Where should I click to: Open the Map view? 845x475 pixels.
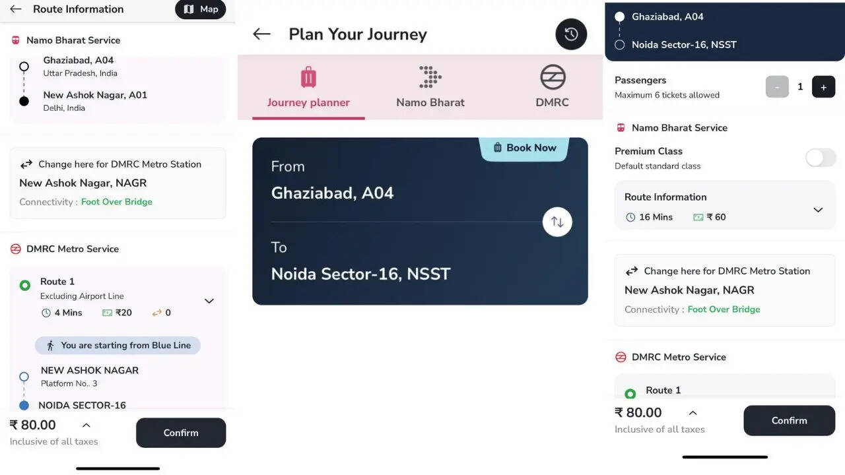click(201, 9)
